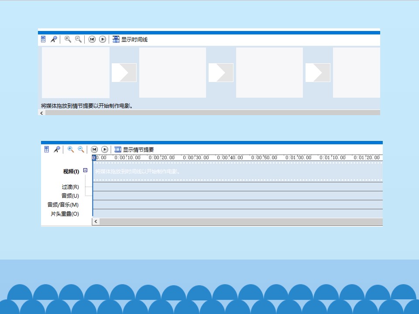Play the timeline with play button
This screenshot has height=314, width=419.
pyautogui.click(x=105, y=149)
